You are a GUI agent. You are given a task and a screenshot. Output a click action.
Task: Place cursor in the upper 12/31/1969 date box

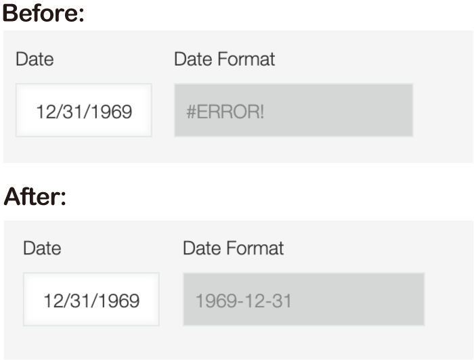[x=84, y=111]
